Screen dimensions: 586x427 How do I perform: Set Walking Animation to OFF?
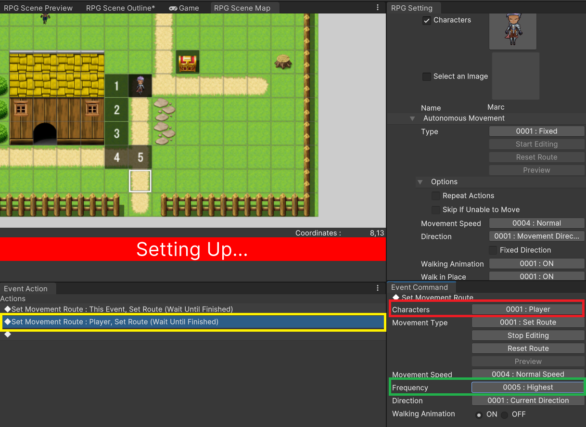pos(504,414)
